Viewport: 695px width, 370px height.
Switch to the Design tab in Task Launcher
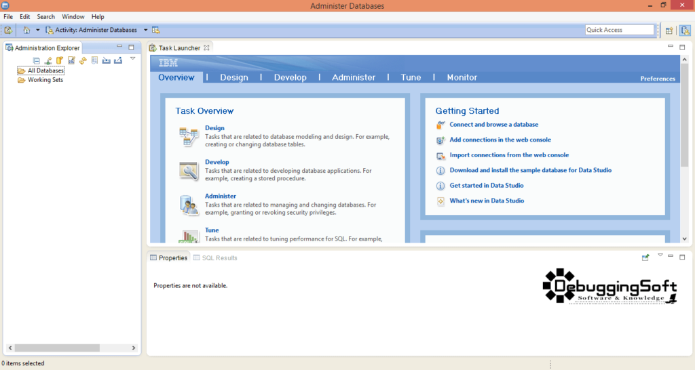click(x=234, y=77)
